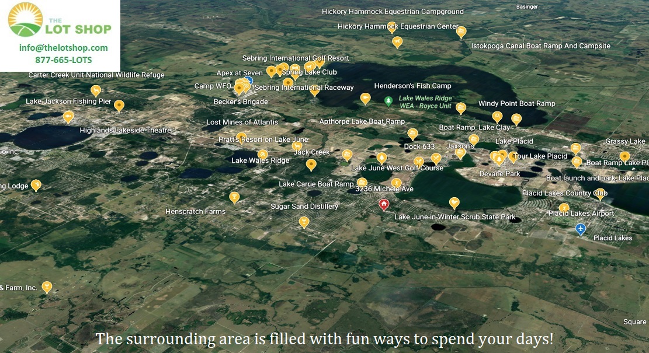The image size is (649, 353).
Task: Click The Lot Shop sun logo
Action: click(26, 19)
